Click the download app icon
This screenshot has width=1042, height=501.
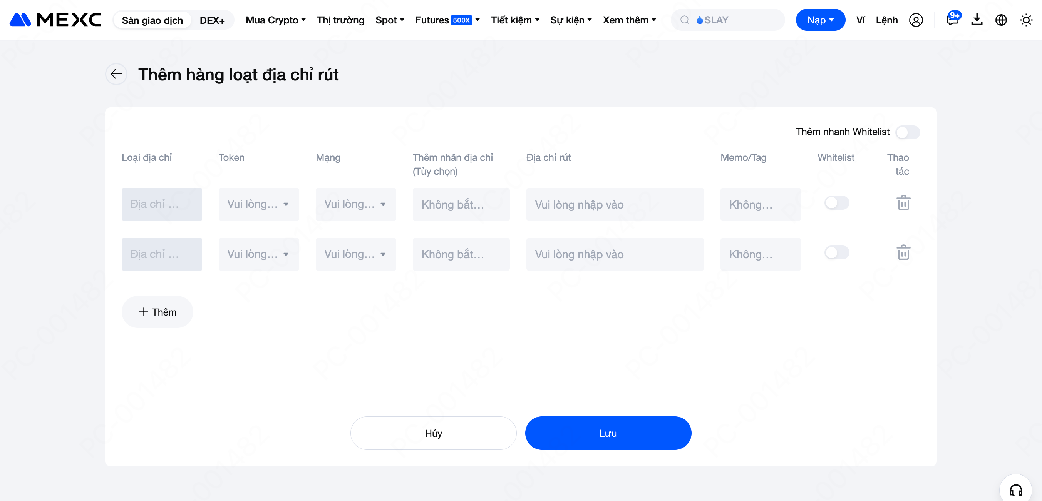tap(977, 20)
